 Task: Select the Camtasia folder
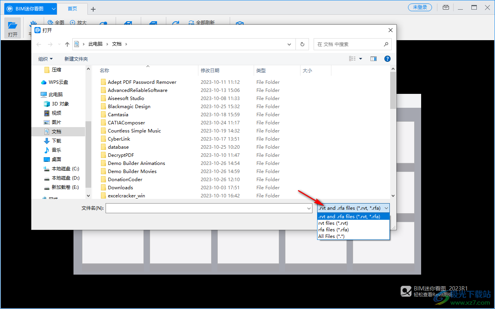118,115
